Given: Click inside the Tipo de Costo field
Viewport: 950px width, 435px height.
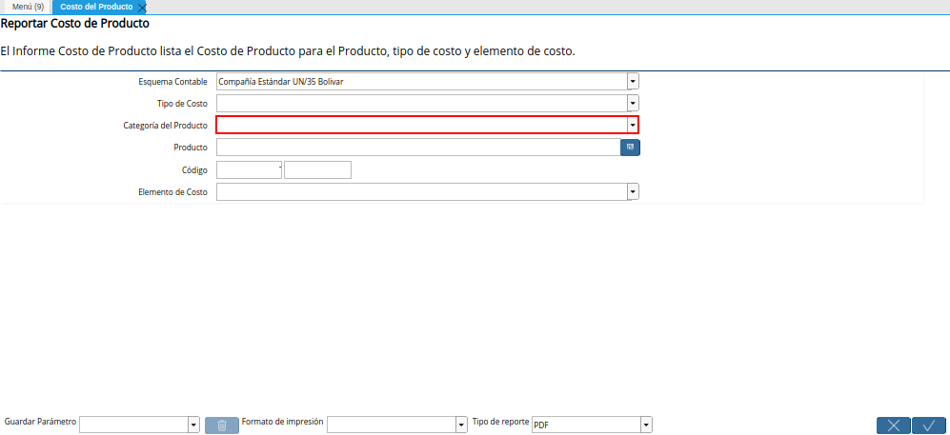Looking at the screenshot, I should pos(422,104).
